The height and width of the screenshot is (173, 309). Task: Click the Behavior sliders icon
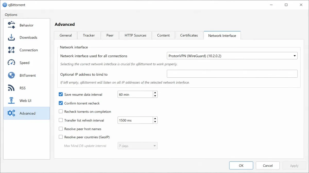tap(11, 25)
